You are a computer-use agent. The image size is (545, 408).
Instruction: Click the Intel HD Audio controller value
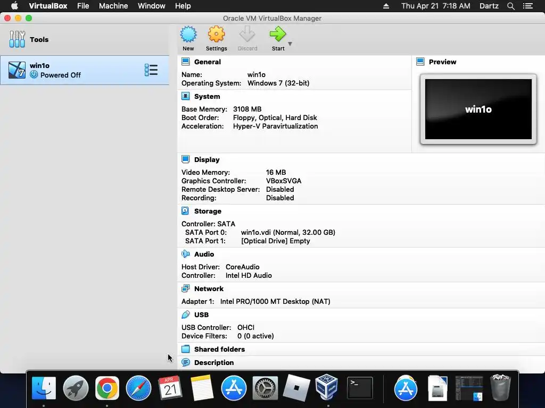coord(249,275)
